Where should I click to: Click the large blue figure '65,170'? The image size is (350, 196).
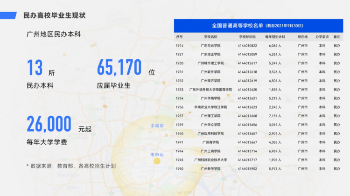coord(119,67)
